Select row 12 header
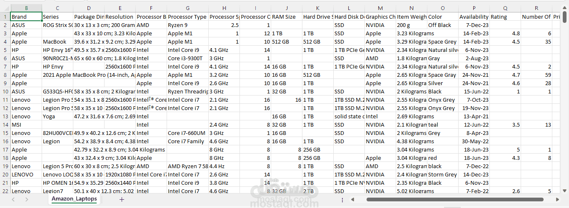The image size is (569, 208). (5, 108)
